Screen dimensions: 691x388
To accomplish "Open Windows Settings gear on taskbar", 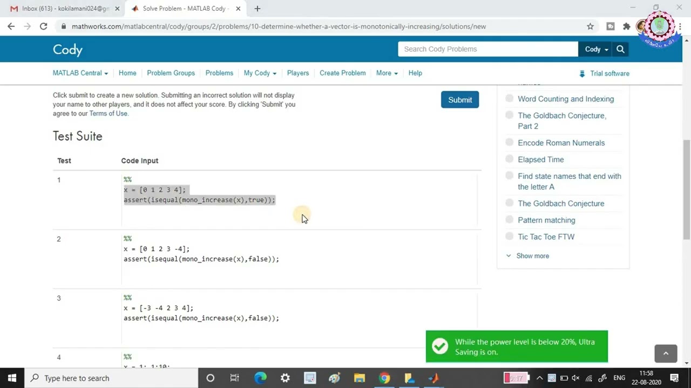I will pos(285,378).
